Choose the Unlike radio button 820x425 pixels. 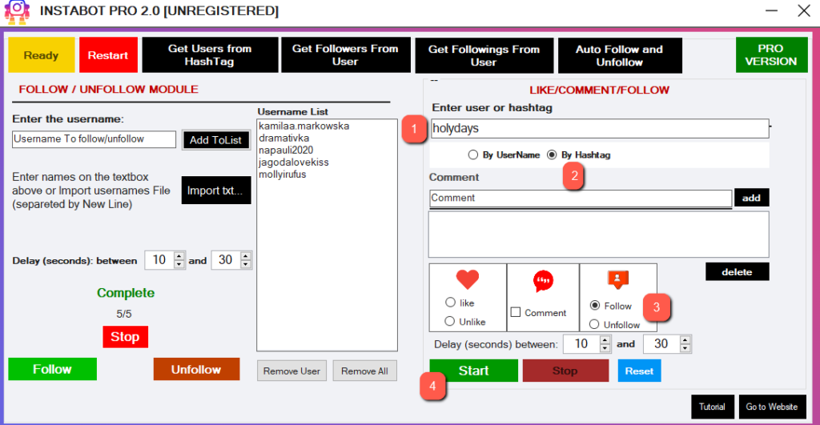[450, 322]
